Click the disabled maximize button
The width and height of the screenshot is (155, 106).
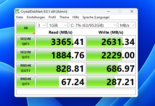tap(120, 11)
